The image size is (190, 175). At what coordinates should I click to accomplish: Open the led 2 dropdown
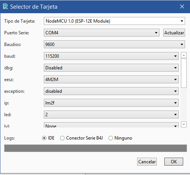(111, 115)
